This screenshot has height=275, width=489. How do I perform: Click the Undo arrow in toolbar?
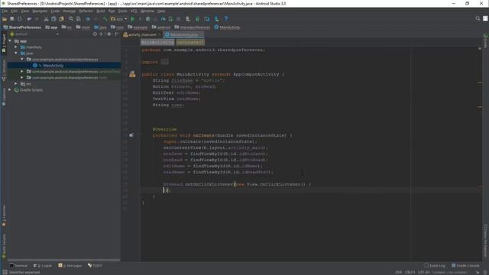pyautogui.click(x=29, y=19)
